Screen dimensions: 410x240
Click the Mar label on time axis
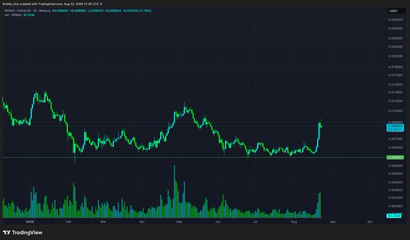(103, 222)
